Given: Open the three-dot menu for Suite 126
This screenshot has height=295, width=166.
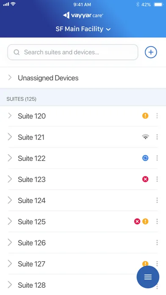Looking at the screenshot, I should (157, 243).
